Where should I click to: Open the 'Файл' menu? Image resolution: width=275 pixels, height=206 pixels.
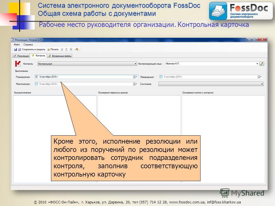point(17,45)
